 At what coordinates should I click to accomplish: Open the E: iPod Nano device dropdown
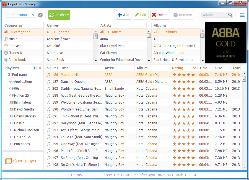pyautogui.click(x=20, y=15)
